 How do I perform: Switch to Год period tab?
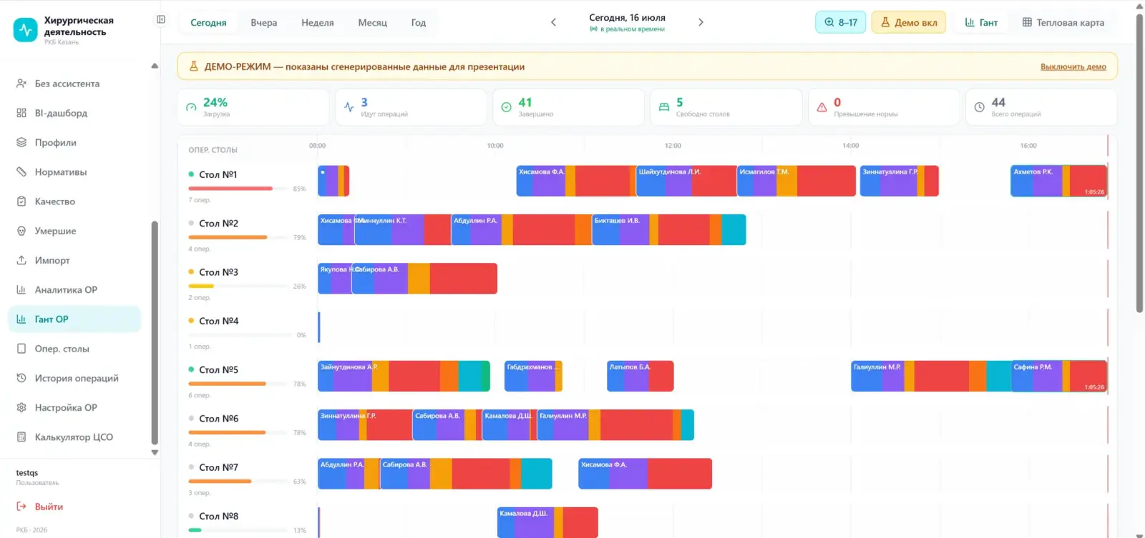click(419, 23)
